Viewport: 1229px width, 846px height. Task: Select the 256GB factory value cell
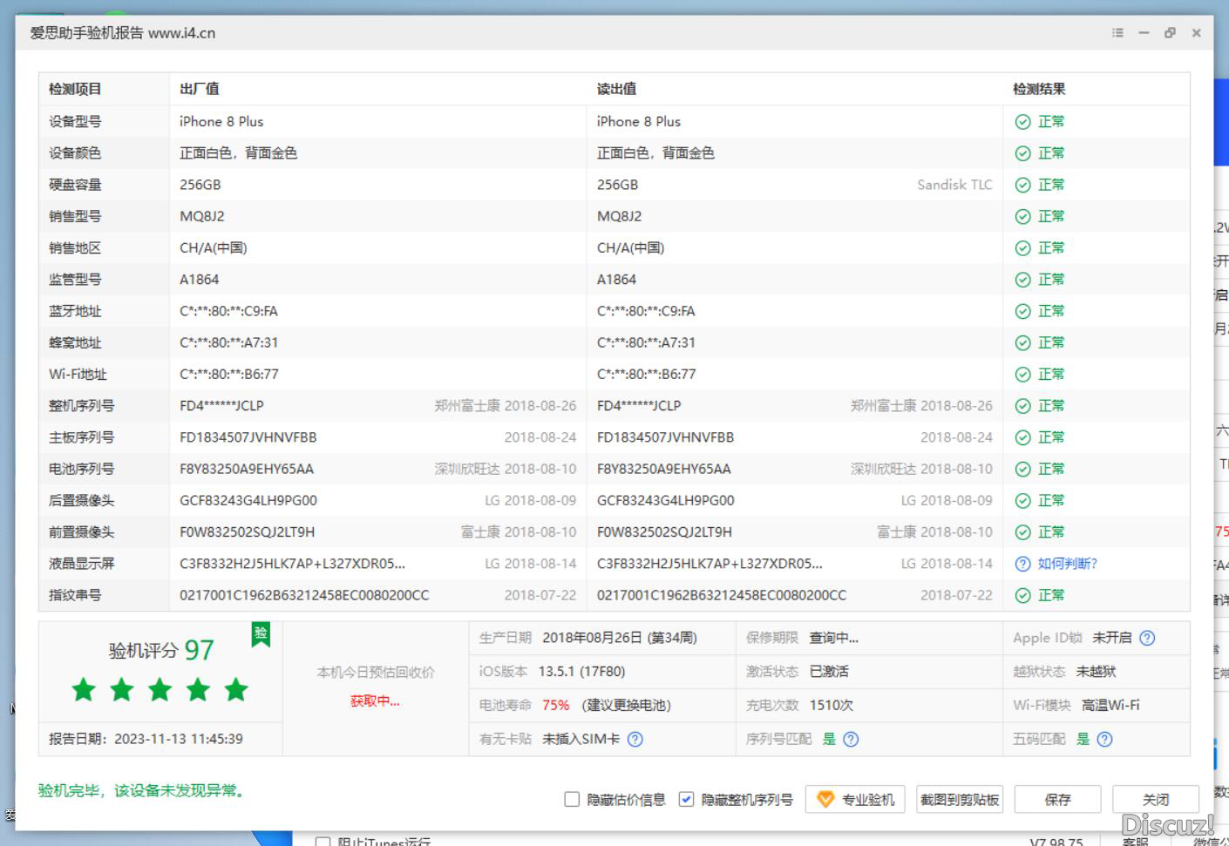[x=200, y=185]
